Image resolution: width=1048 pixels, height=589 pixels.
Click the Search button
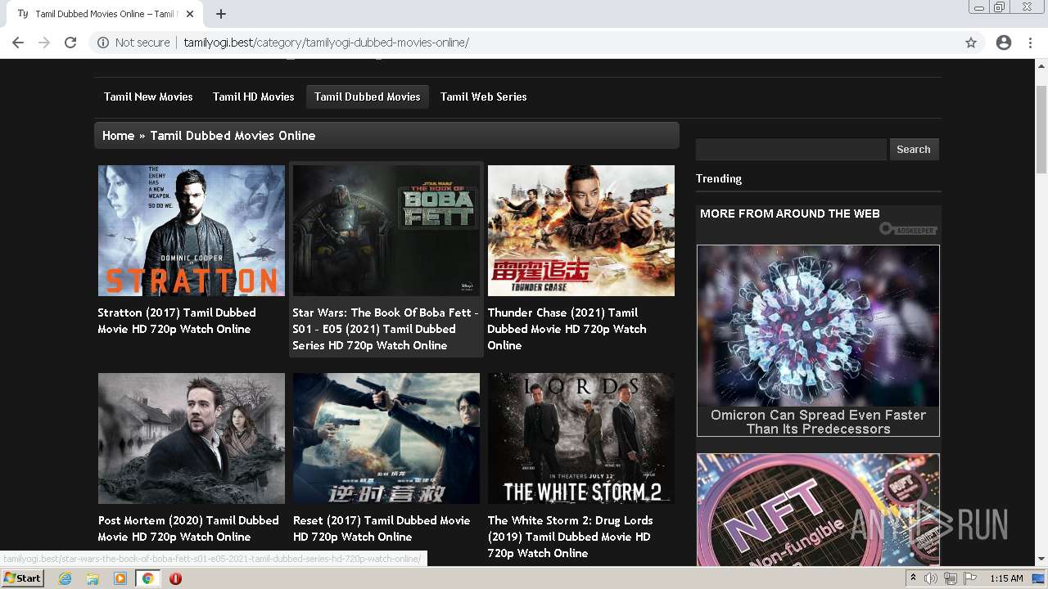coord(914,149)
